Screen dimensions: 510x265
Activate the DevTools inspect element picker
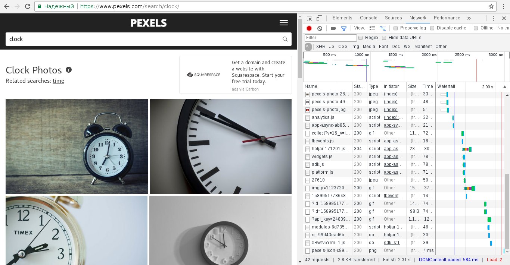[309, 18]
